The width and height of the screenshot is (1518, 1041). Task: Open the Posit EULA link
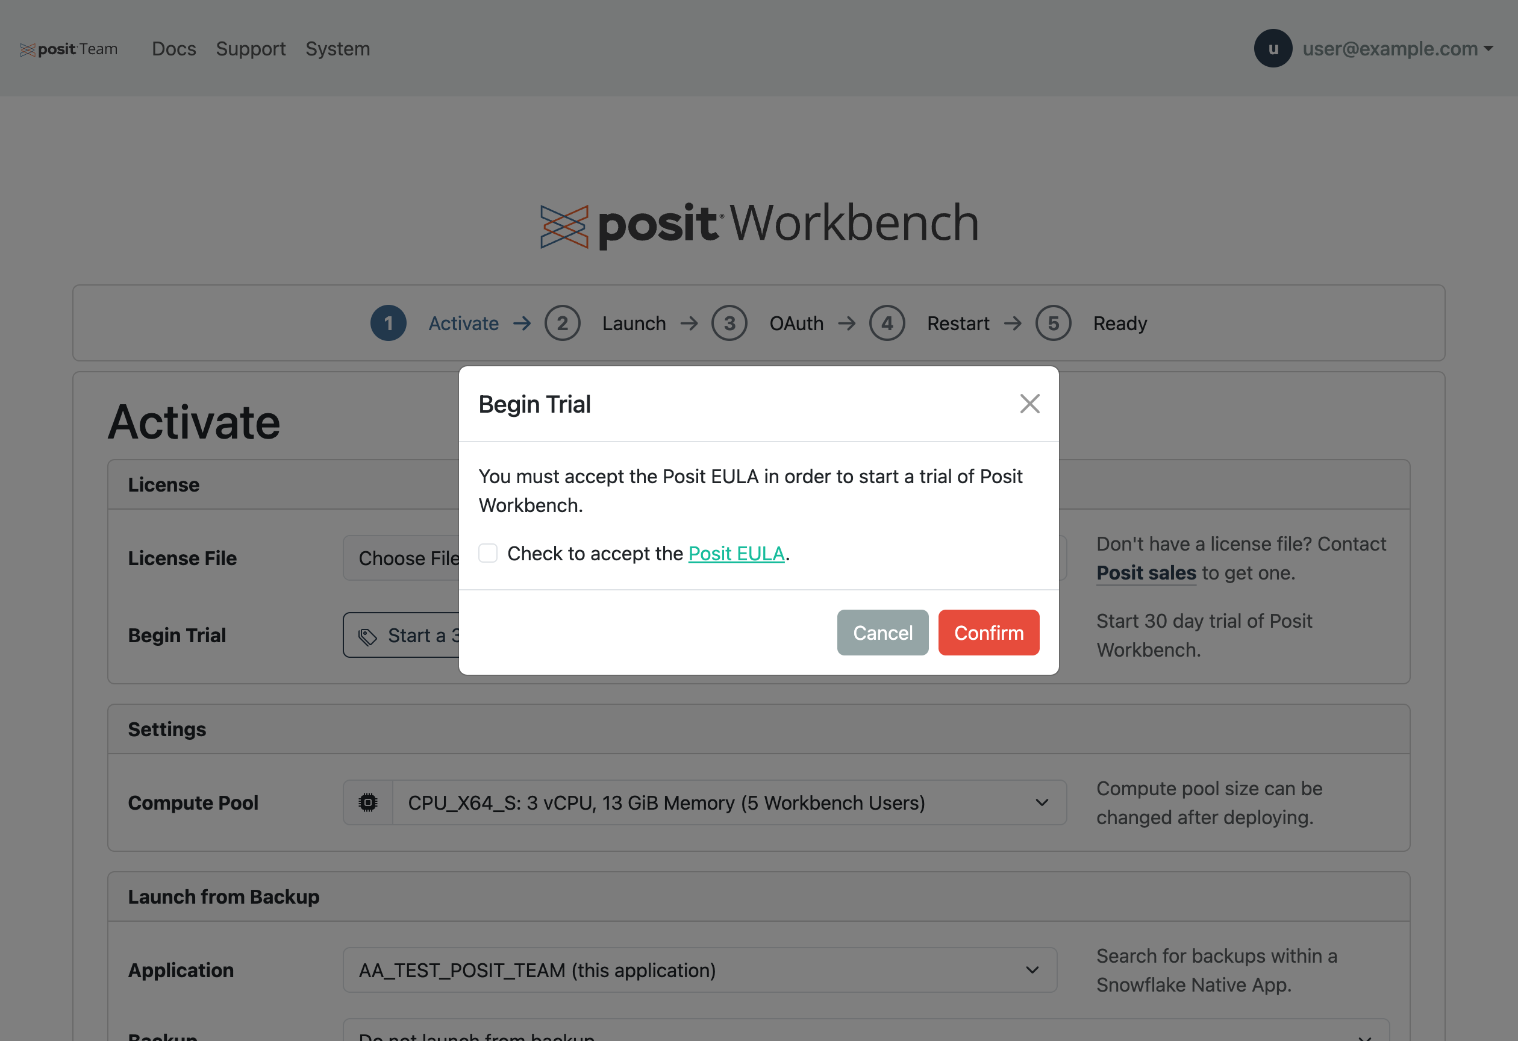coord(736,554)
